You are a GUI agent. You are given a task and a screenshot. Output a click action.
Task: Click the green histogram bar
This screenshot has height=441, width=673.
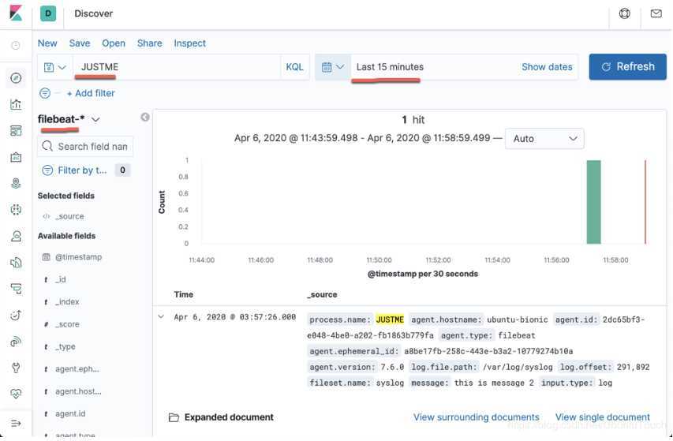pos(593,202)
